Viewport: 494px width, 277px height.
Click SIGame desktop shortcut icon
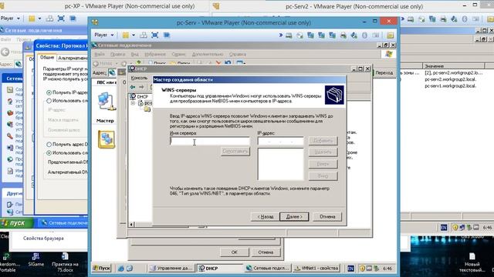click(x=36, y=260)
